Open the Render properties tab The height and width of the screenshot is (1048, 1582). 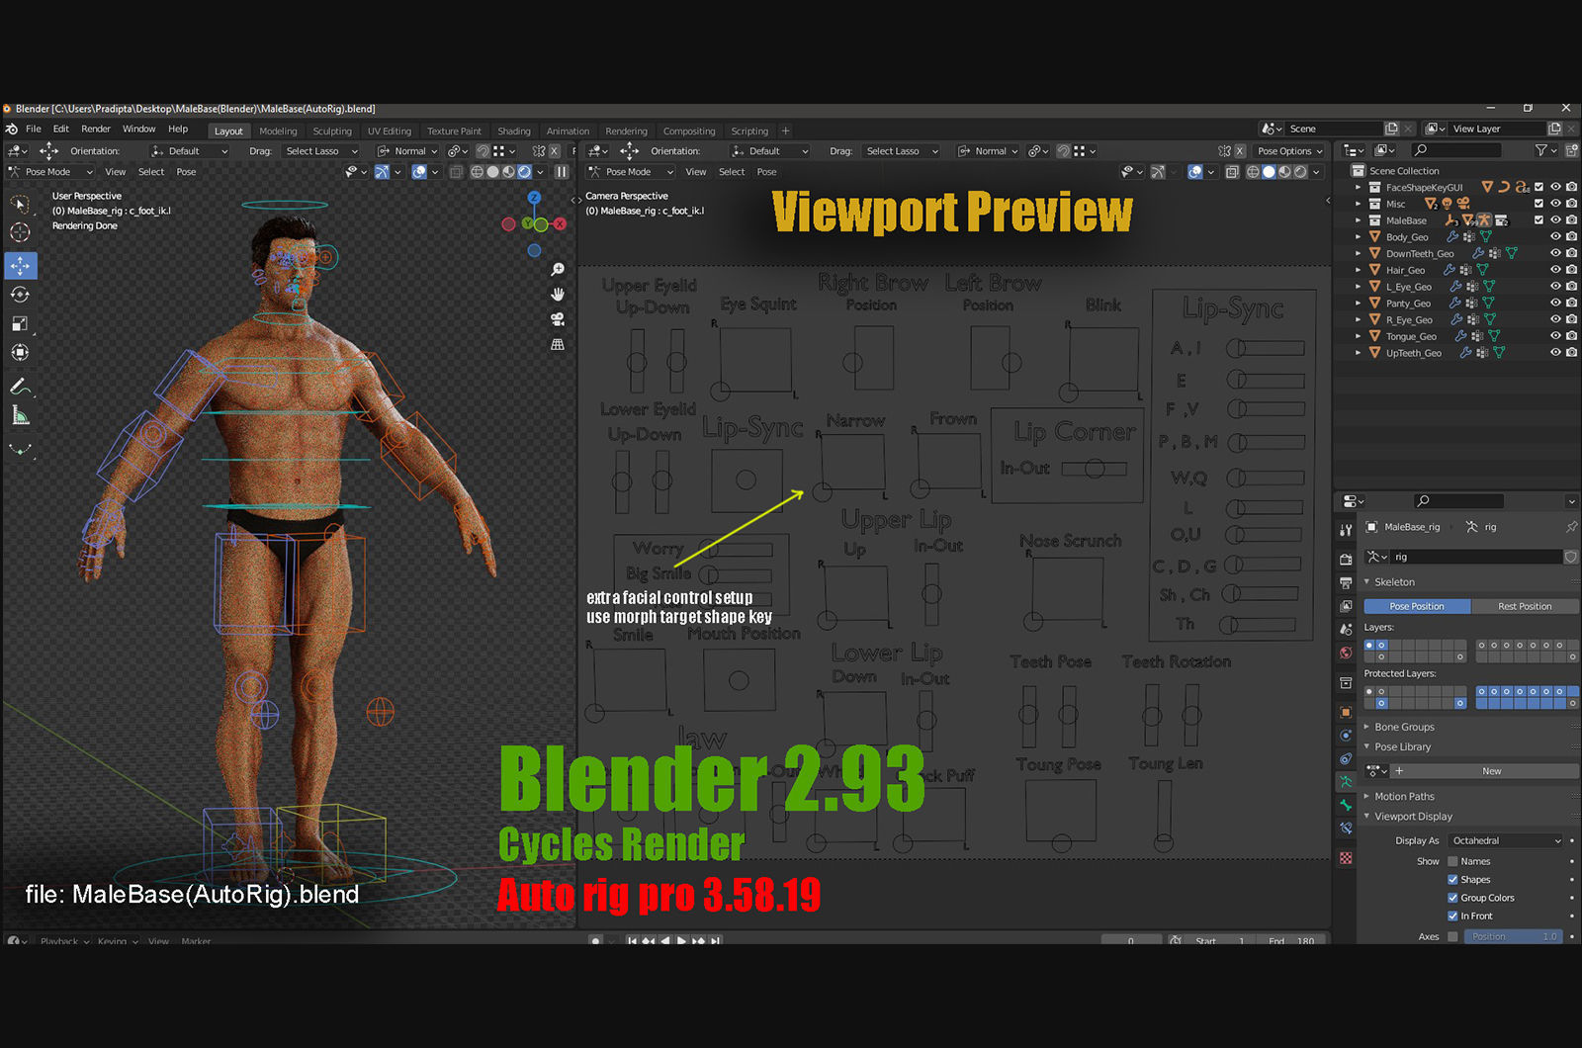click(x=1346, y=559)
